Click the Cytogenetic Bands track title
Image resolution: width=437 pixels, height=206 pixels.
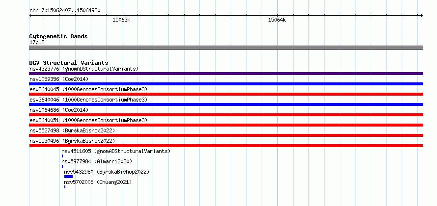[58, 36]
